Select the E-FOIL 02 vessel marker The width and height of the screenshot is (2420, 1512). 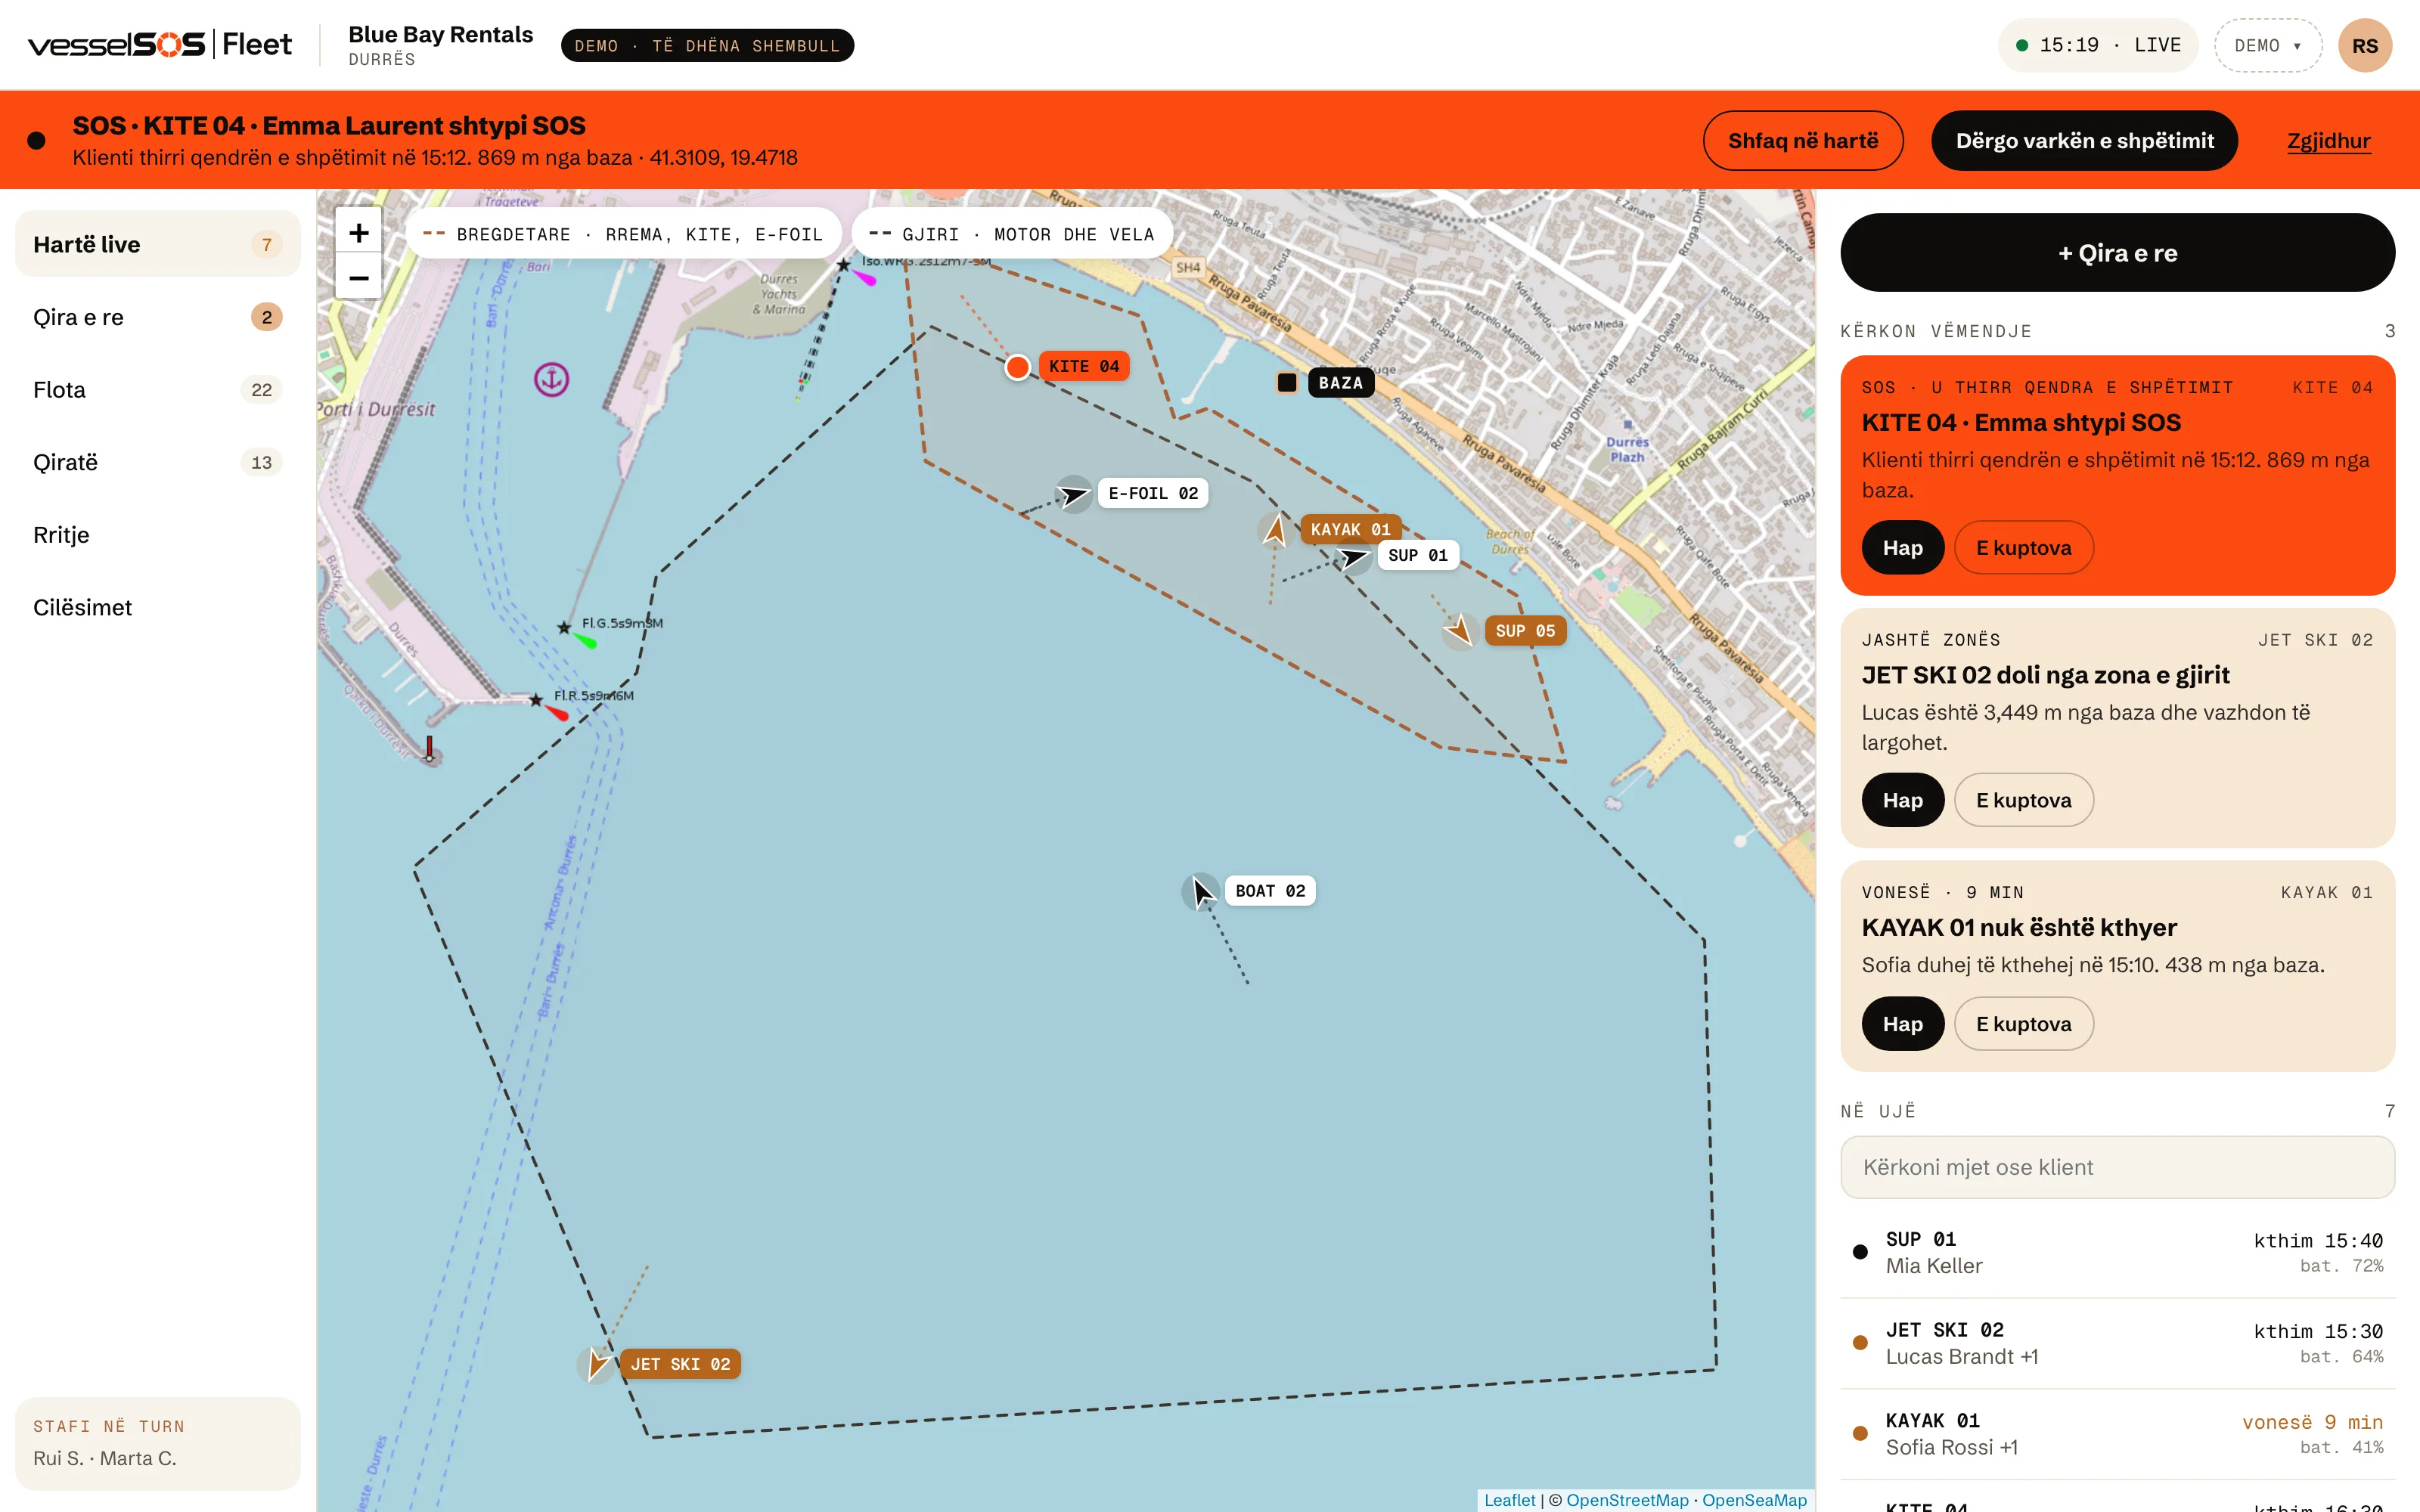point(1073,494)
